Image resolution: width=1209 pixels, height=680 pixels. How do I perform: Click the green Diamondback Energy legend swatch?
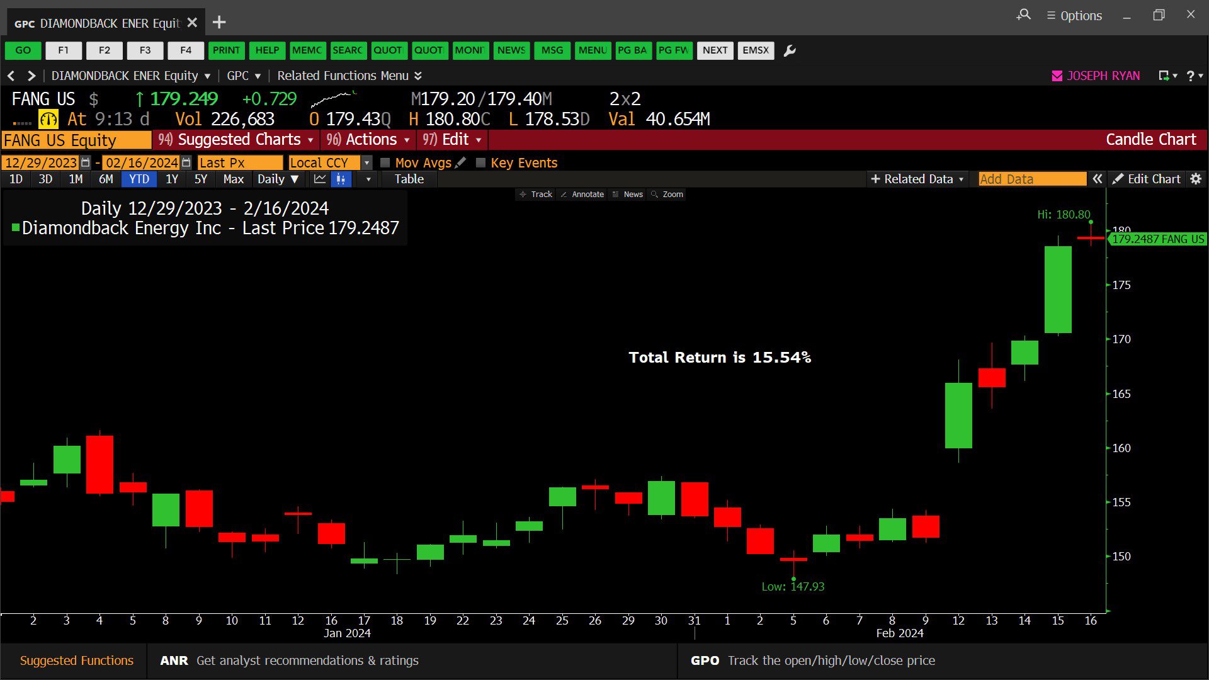pyautogui.click(x=16, y=227)
